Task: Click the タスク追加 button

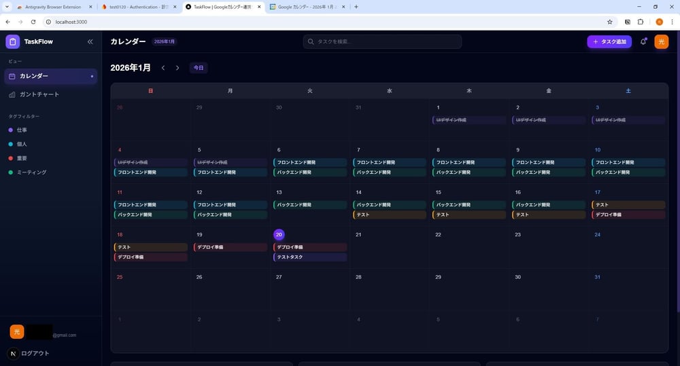Action: point(609,41)
